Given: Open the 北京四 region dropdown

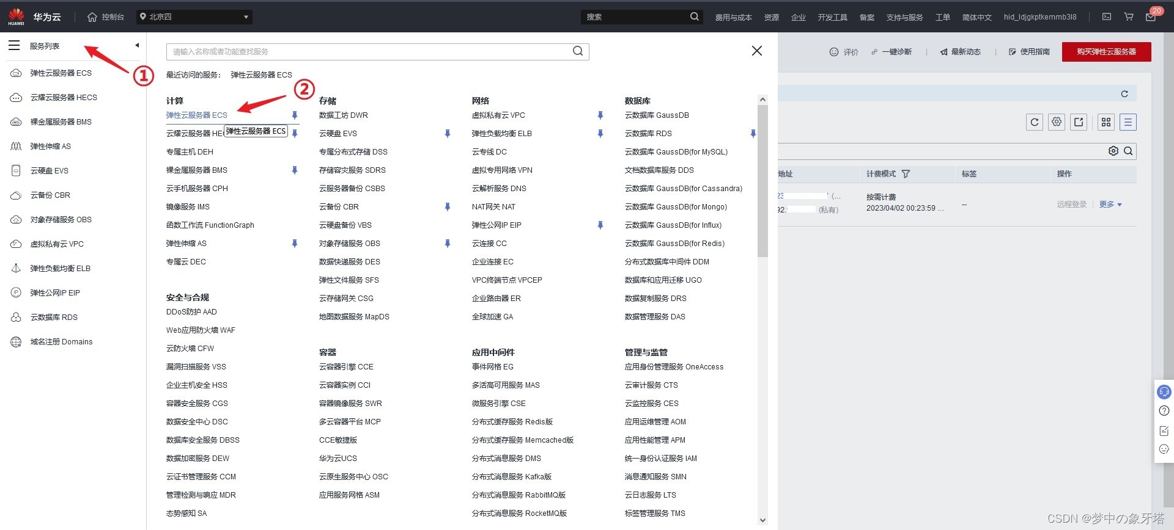Looking at the screenshot, I should (194, 17).
